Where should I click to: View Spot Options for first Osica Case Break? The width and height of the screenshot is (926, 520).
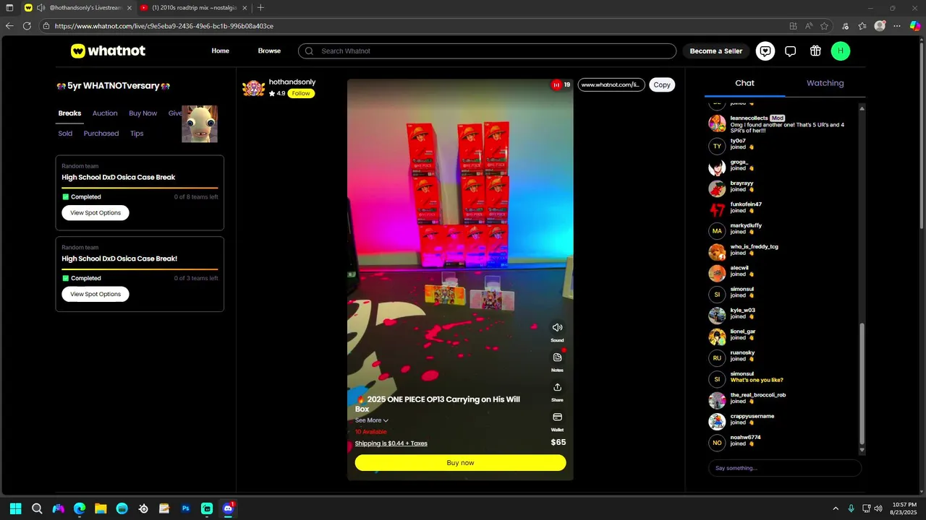[95, 212]
